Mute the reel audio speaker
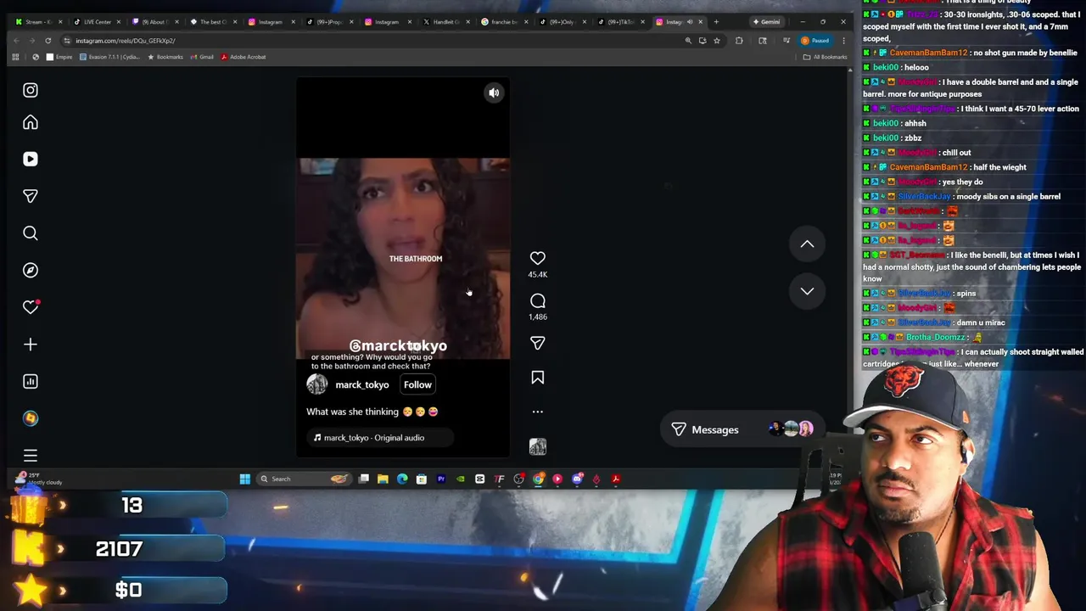The height and width of the screenshot is (611, 1086). (x=494, y=92)
